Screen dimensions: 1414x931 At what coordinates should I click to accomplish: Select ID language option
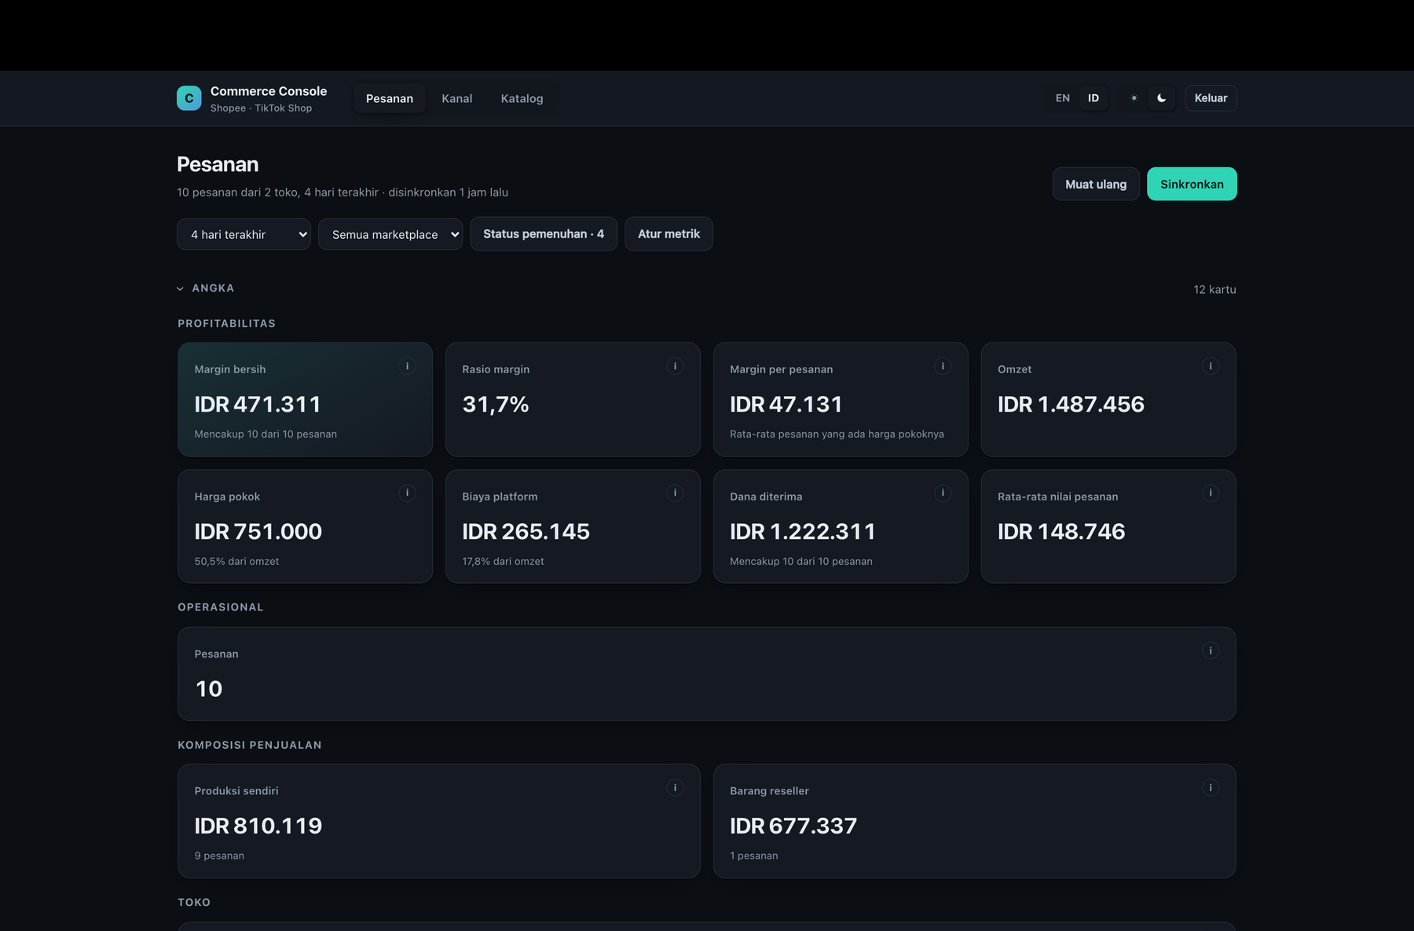(x=1093, y=98)
